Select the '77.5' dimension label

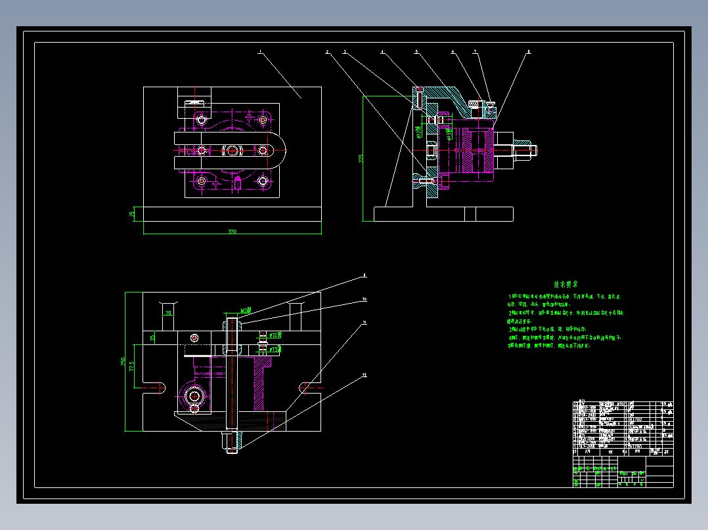tap(132, 366)
